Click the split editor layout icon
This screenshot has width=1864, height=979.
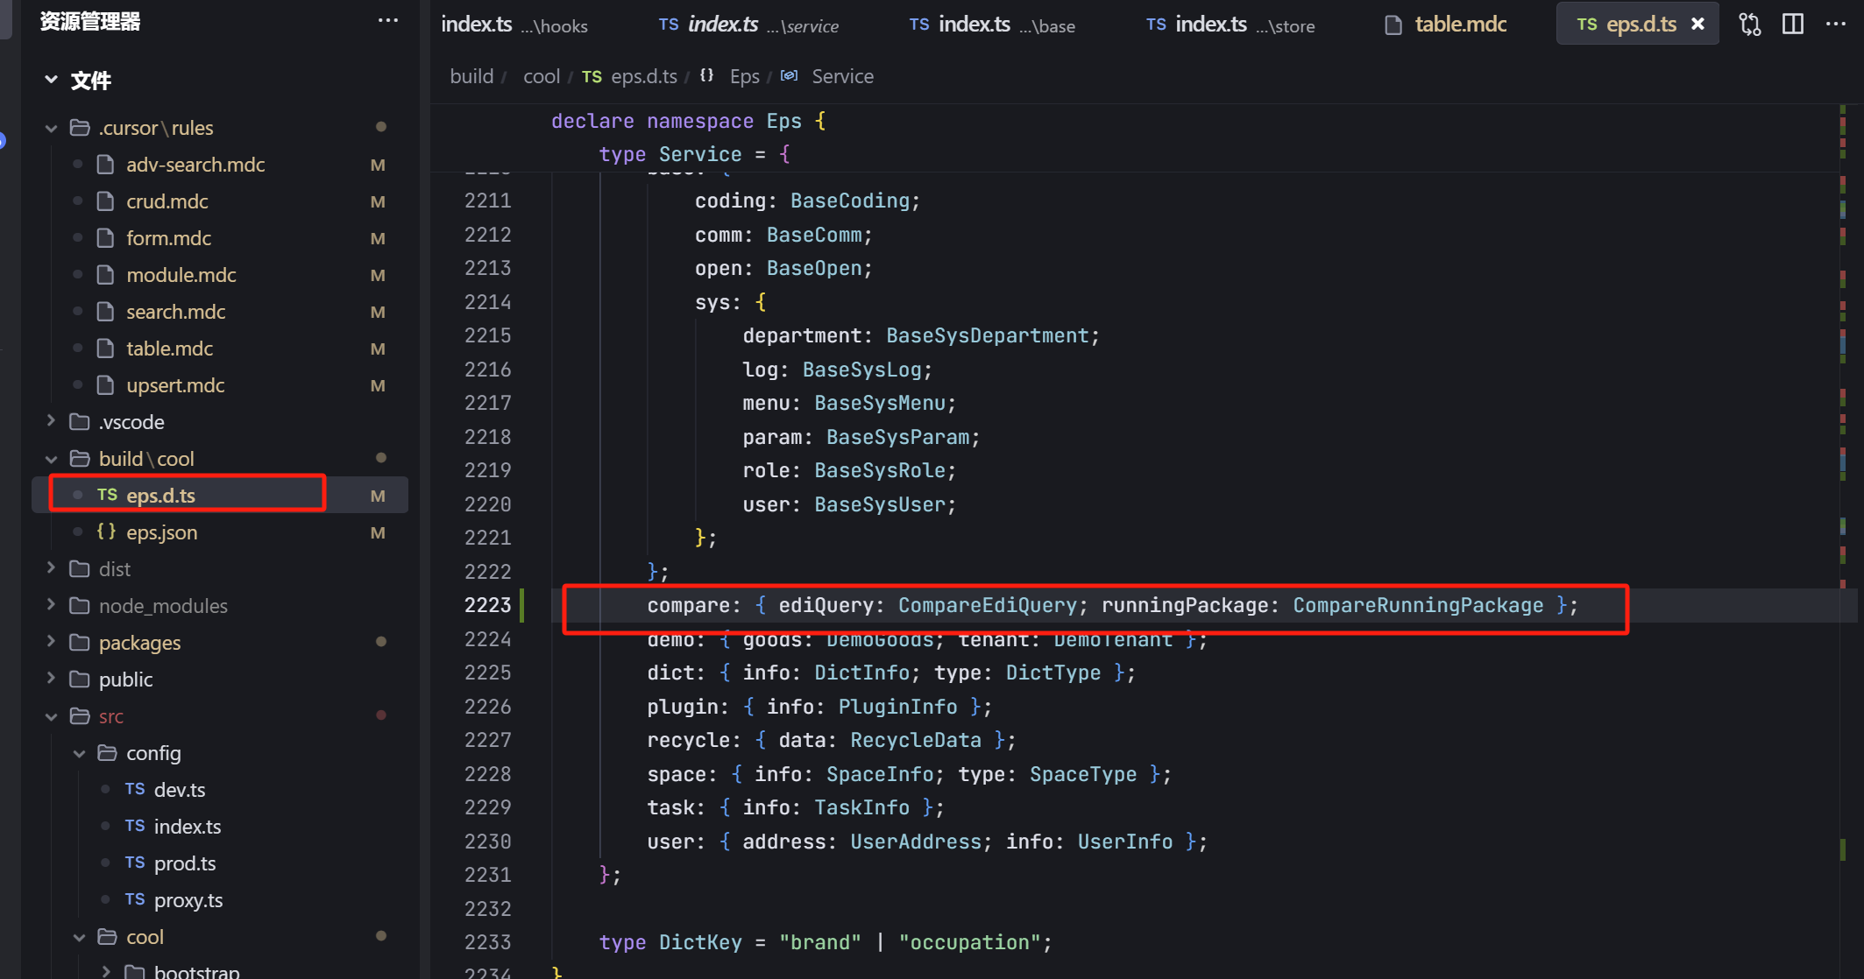1793,25
